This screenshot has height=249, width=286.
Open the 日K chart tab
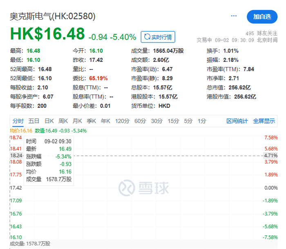click(x=49, y=121)
